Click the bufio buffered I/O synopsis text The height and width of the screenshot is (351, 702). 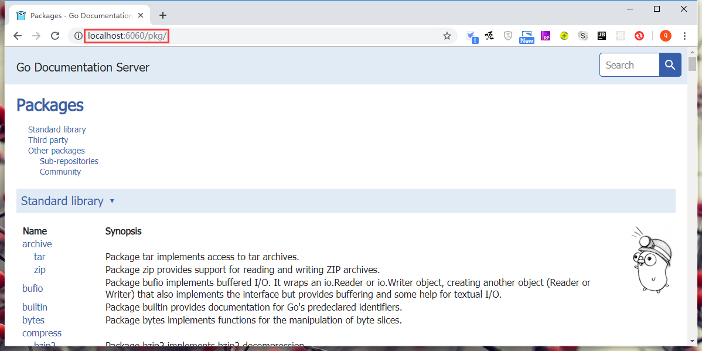coord(348,288)
